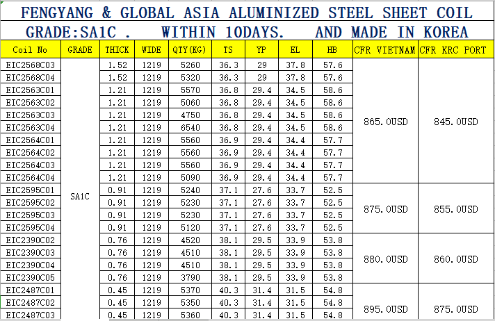
Task: Select coil number cell EIC2595C04
Action: point(31,227)
